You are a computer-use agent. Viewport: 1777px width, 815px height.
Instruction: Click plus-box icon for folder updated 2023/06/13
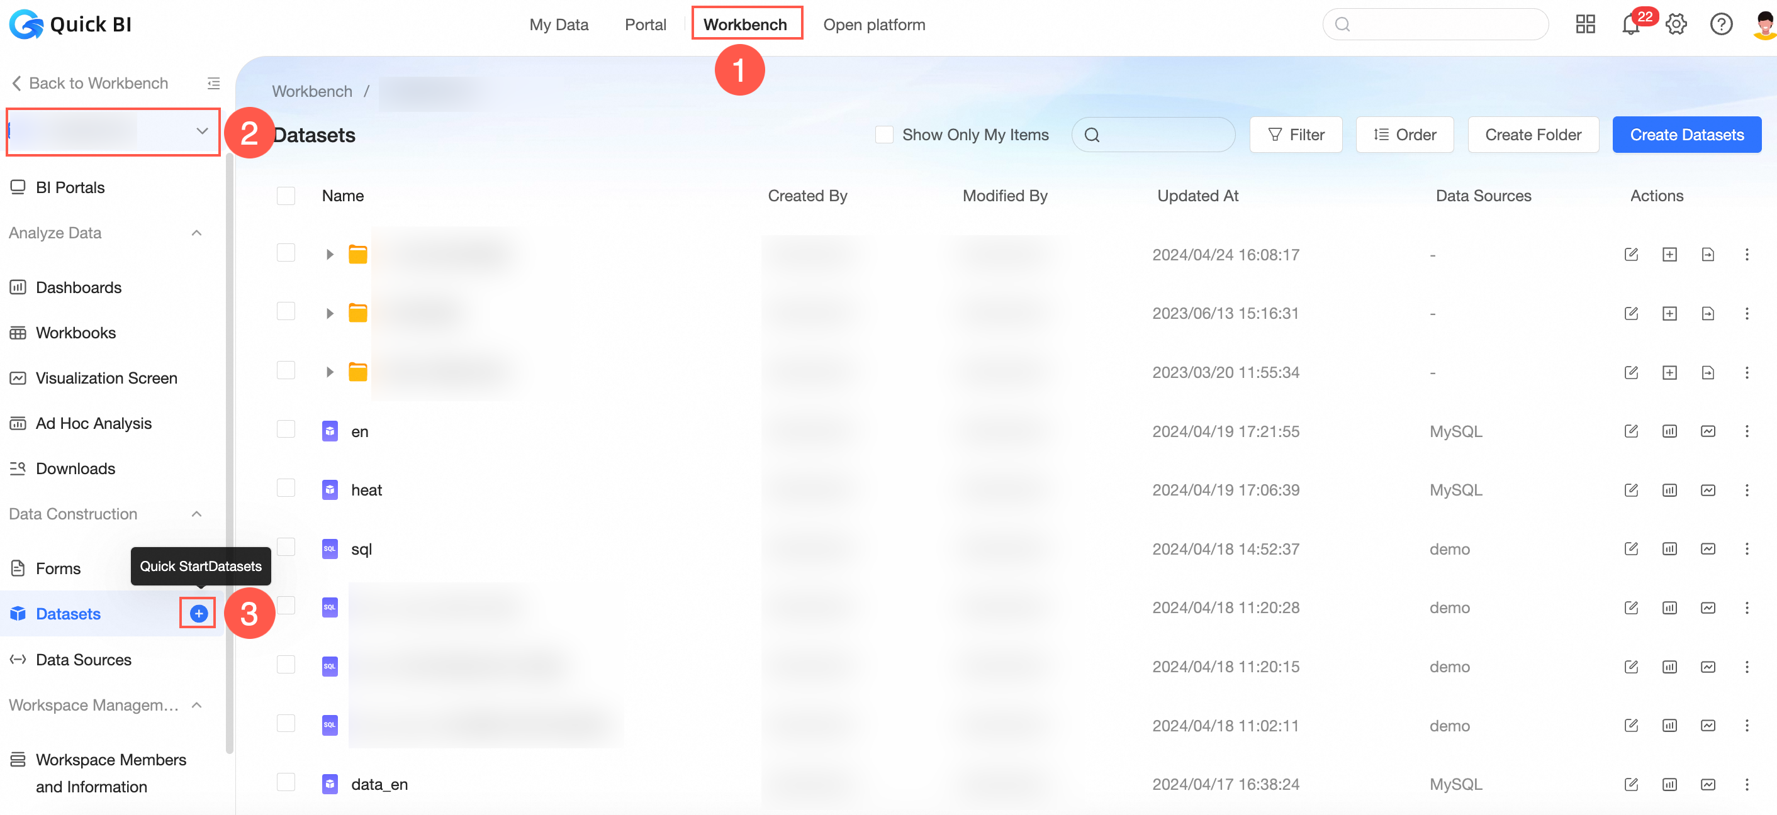pyautogui.click(x=1669, y=313)
